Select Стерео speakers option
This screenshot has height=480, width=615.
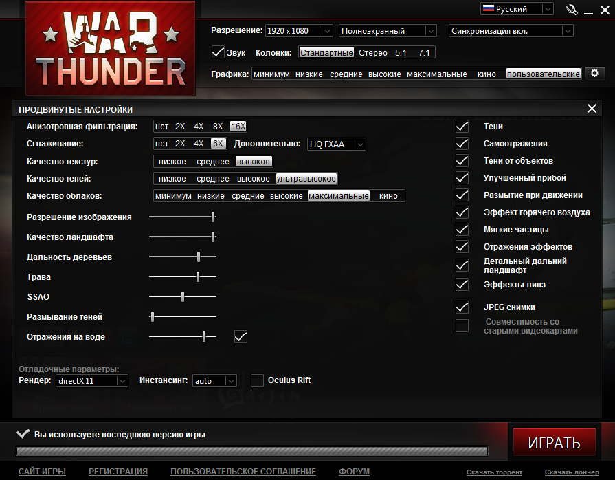click(x=372, y=52)
